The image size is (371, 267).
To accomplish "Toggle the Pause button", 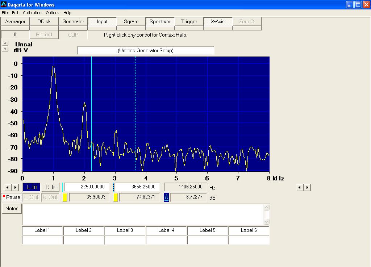I will [11, 197].
